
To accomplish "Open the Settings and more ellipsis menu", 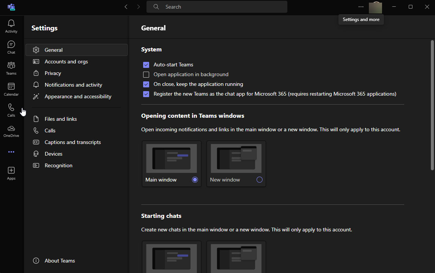I will point(361,7).
